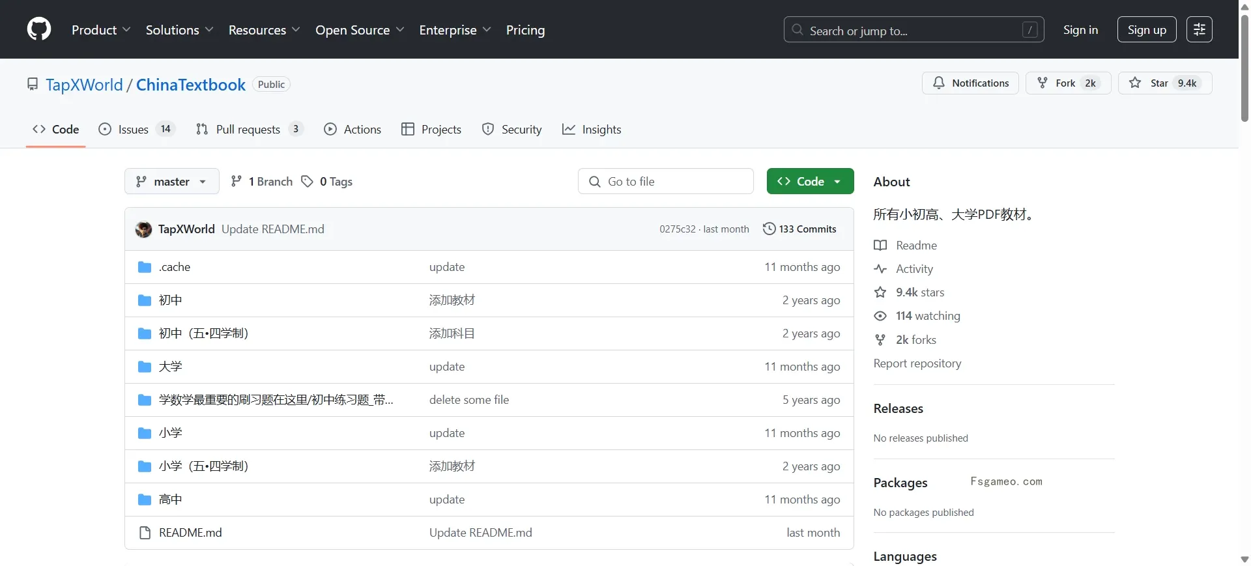
Task: Click Report repository link
Action: tap(917, 363)
